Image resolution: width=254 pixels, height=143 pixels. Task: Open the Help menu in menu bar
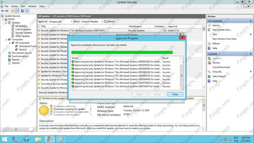click(42, 6)
